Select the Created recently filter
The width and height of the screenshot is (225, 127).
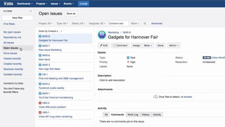coord(13,64)
